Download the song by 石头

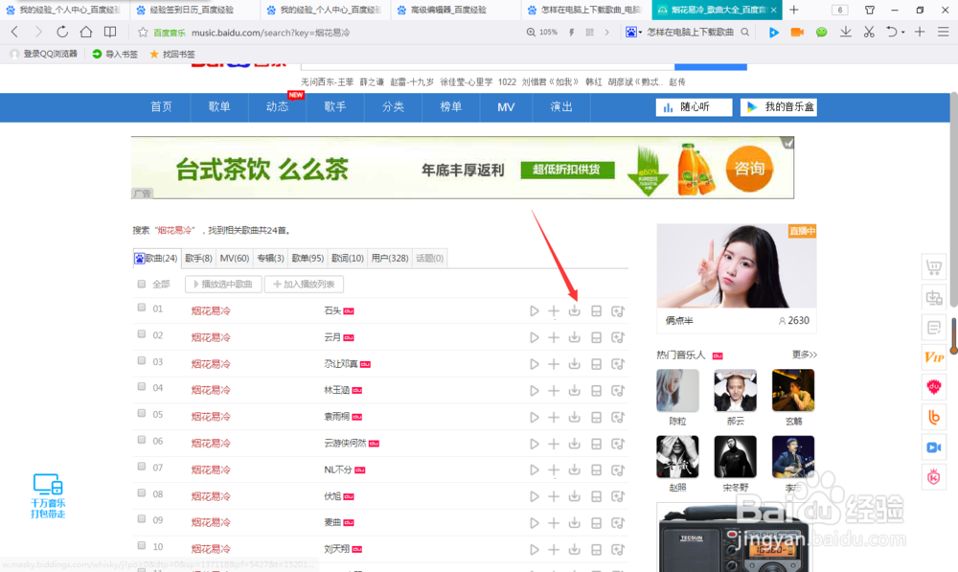pos(574,311)
